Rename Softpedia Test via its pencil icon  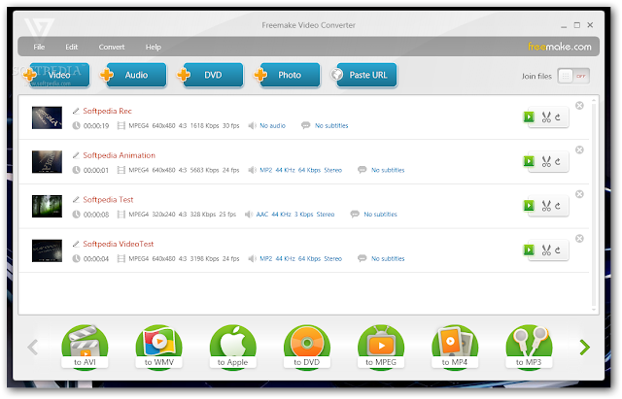(76, 199)
